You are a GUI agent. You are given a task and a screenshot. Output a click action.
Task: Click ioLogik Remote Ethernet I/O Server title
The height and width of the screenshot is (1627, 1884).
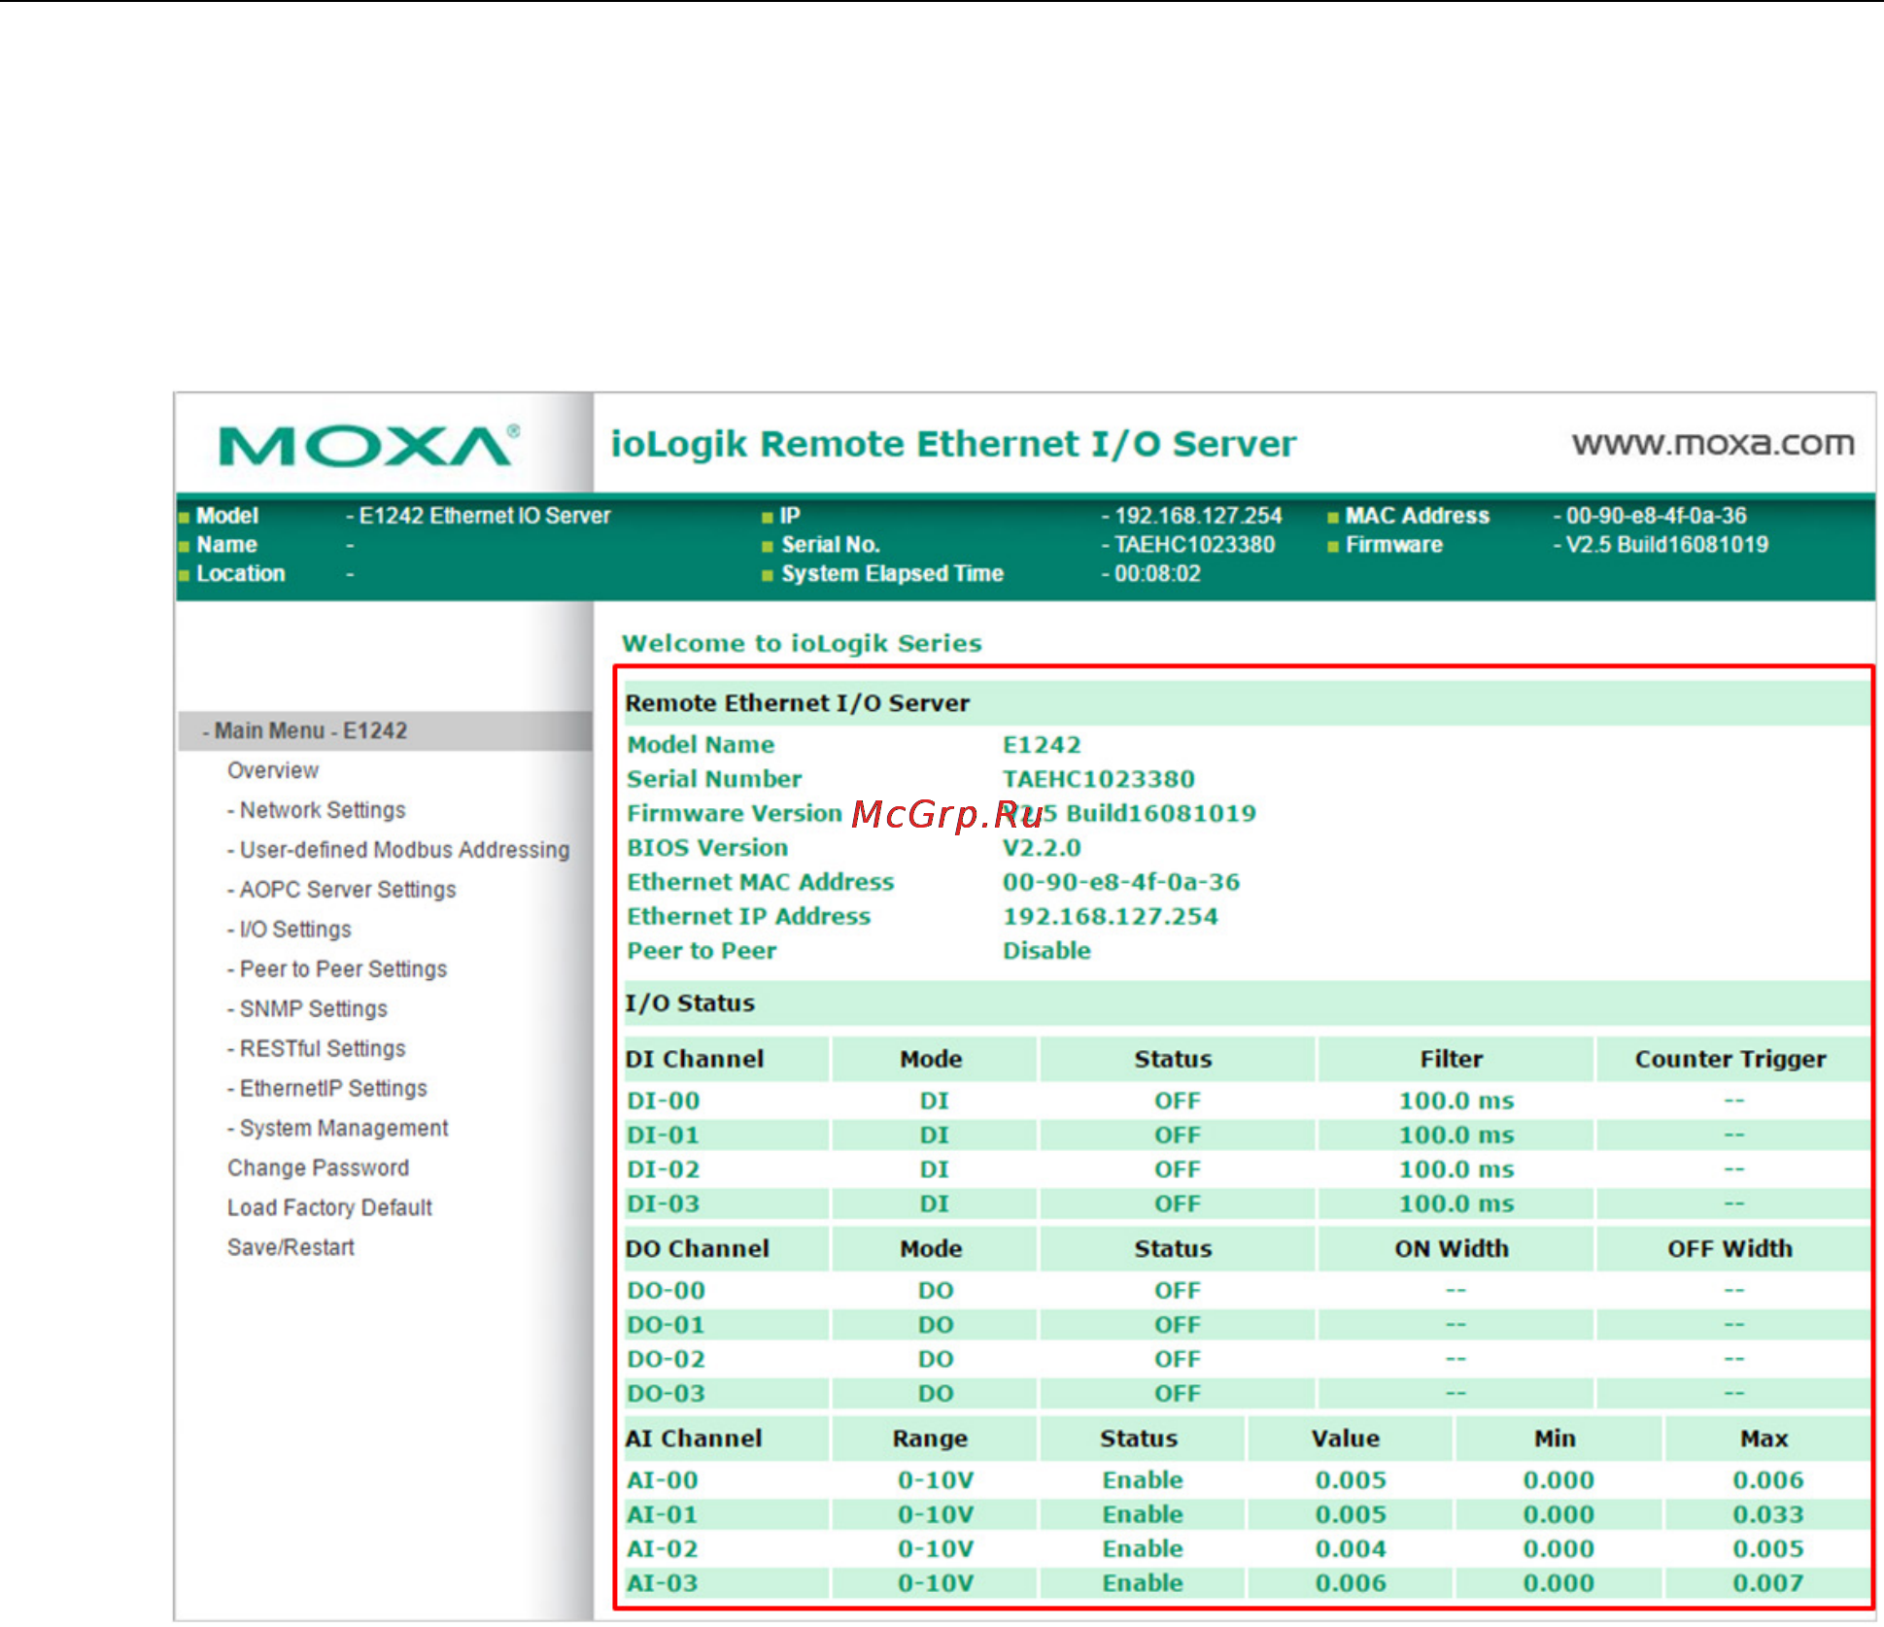coord(952,444)
